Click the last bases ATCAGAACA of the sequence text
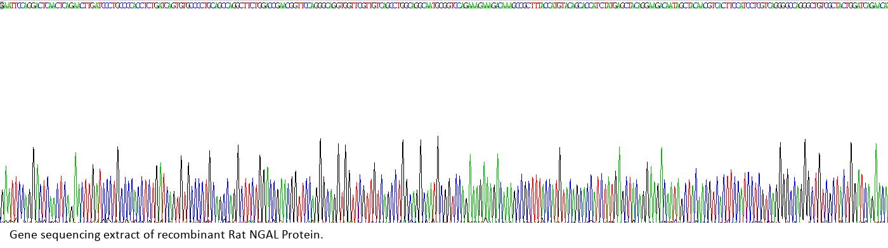 (x=874, y=5)
